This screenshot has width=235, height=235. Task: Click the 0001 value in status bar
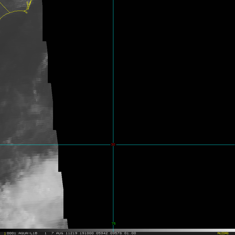click(x=11, y=233)
